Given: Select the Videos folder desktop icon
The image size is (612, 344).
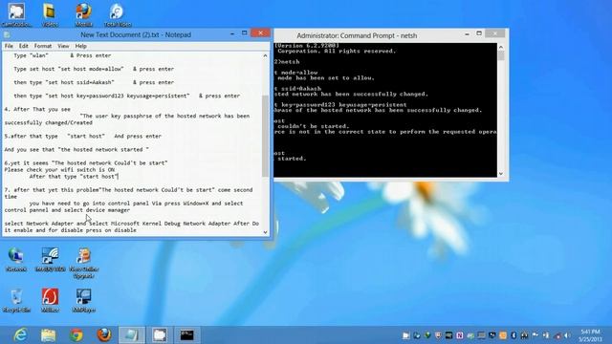Looking at the screenshot, I should [x=50, y=15].
